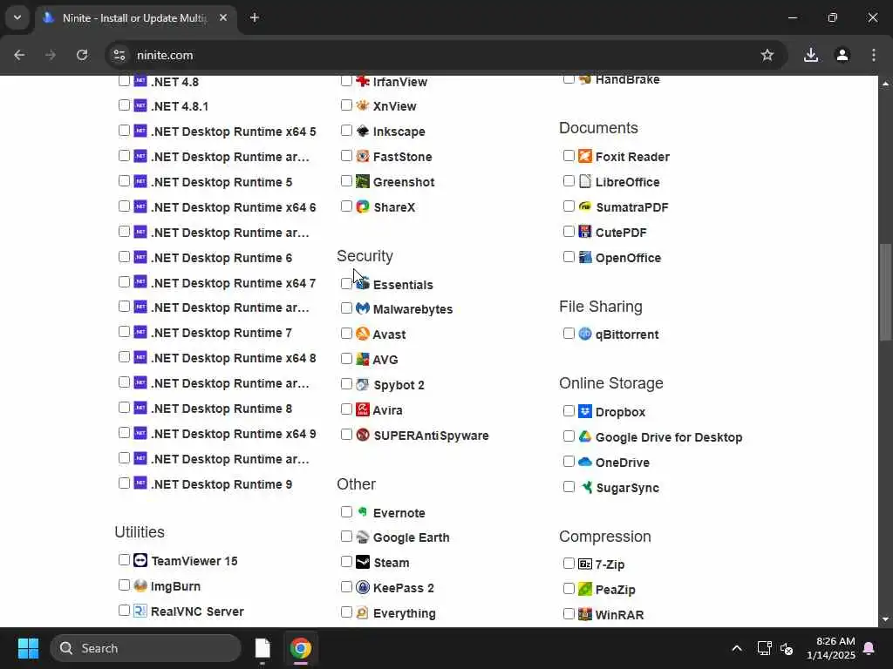Screen dimensions: 893x669
Task: Click the IrfanView label
Action: pos(399,82)
